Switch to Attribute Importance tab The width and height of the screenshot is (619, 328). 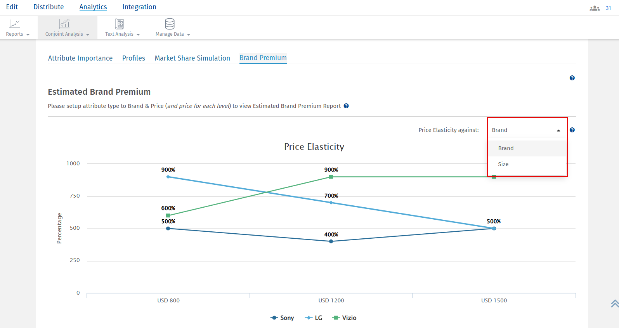pyautogui.click(x=80, y=58)
